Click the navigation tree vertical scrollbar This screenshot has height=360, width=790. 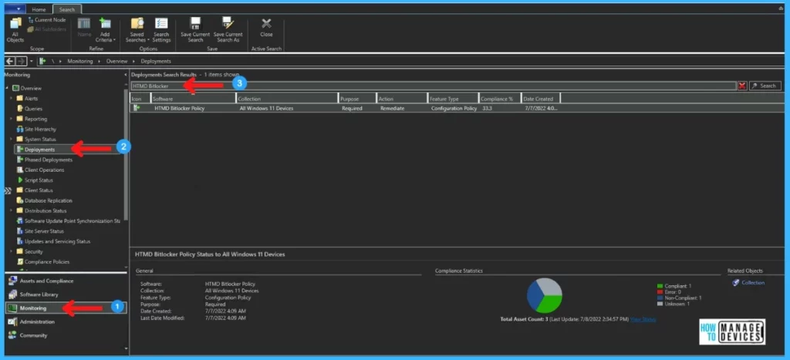(126, 153)
